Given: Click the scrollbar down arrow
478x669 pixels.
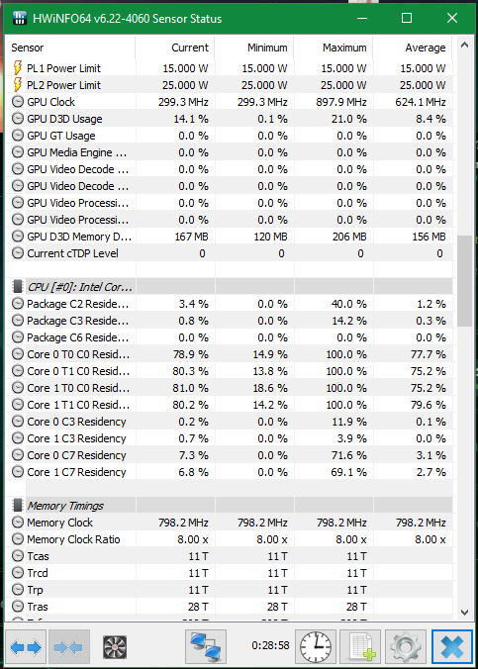Looking at the screenshot, I should pyautogui.click(x=464, y=612).
